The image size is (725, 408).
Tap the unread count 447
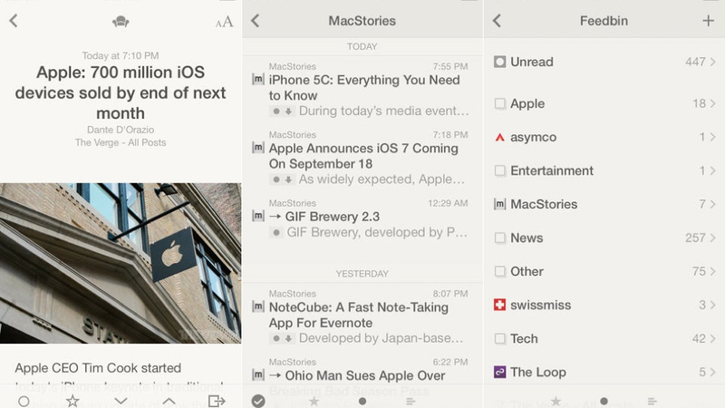(x=695, y=62)
